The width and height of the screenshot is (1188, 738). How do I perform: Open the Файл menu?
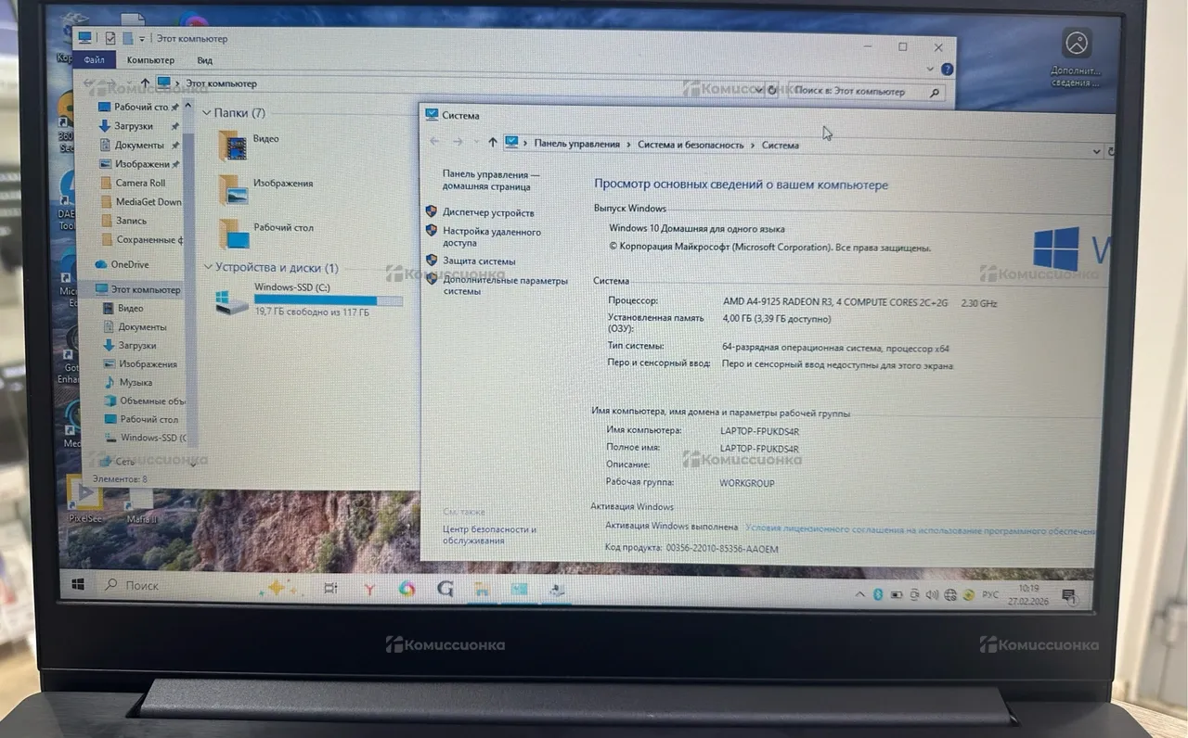tap(94, 60)
